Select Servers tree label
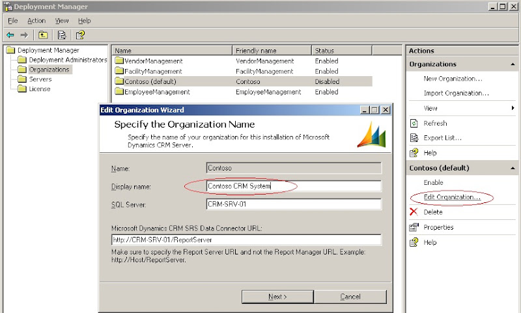 [40, 79]
